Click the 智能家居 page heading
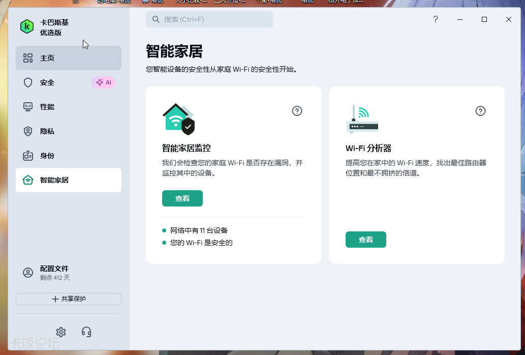 click(x=174, y=51)
